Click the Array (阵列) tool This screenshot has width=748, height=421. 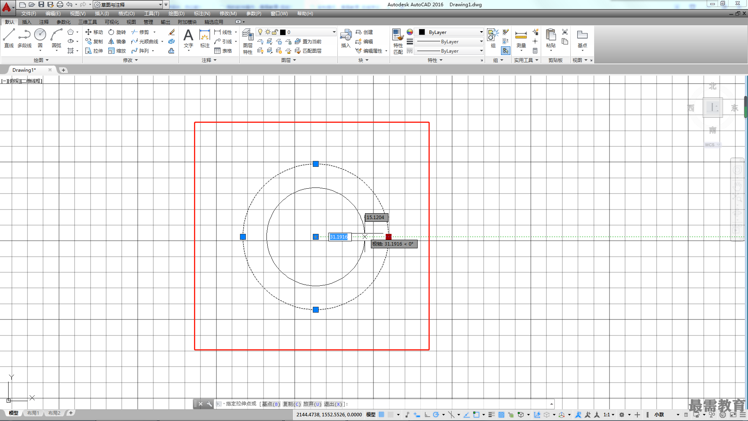[140, 51]
